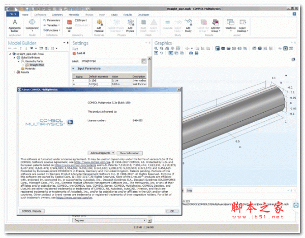
Task: Toggle the highlighted button near Graphics toolbar end
Action: tap(285, 48)
